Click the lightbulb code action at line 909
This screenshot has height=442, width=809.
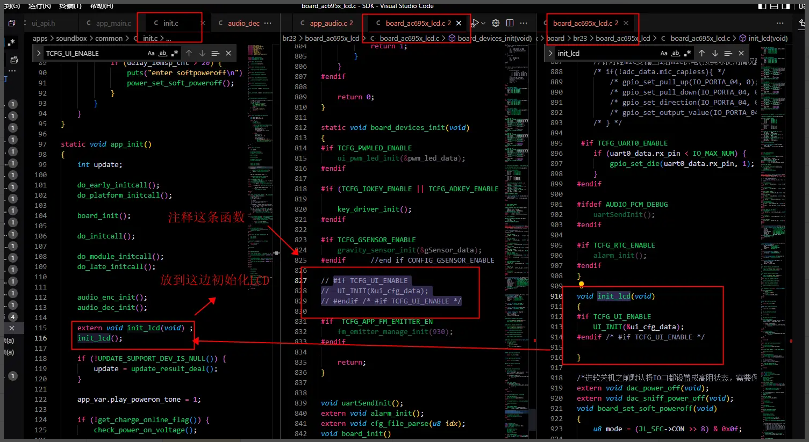(581, 285)
